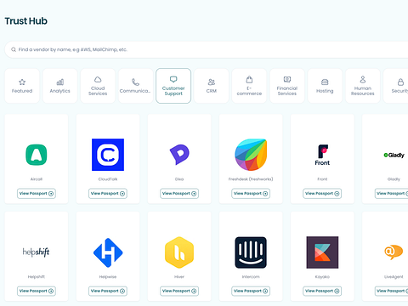Open the CRM category tab
408x306 pixels.
[x=212, y=86]
